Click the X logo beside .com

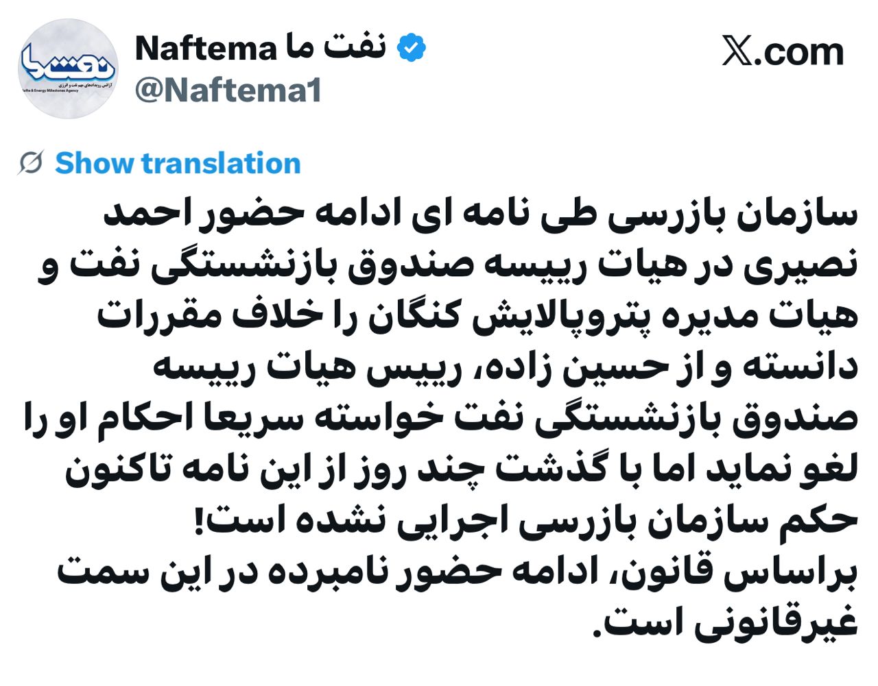point(737,52)
